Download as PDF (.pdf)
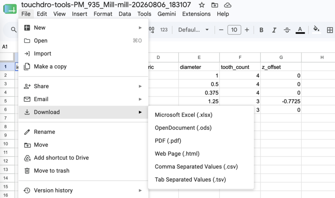Viewport: 335px width, 198px height. pyautogui.click(x=201, y=141)
